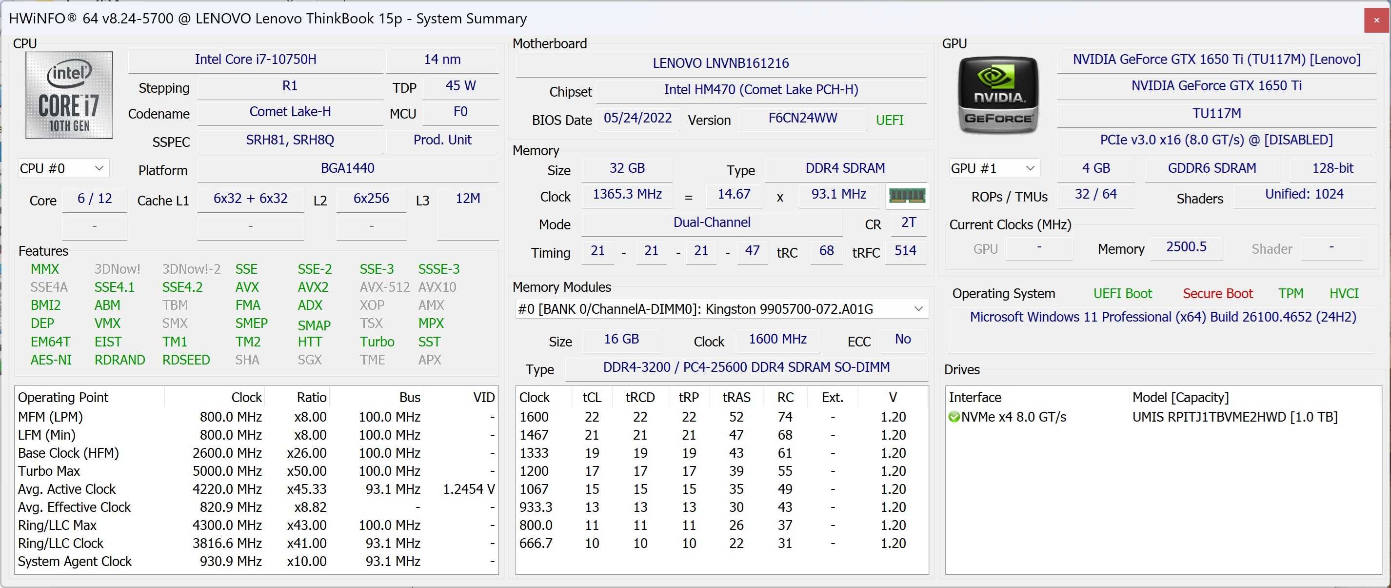Open the CPU #0 selector dropdown
1391x588 pixels.
point(63,169)
